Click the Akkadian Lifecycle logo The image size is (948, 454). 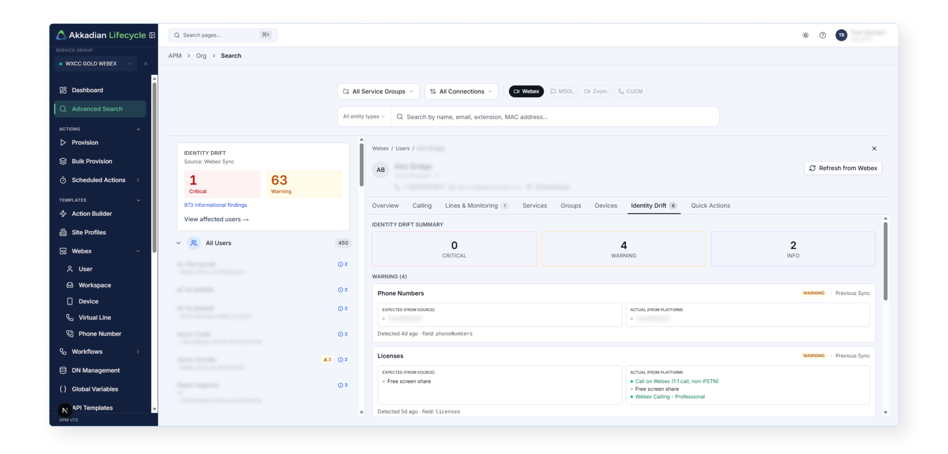[x=101, y=35]
